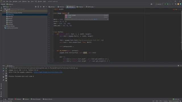Open the user account icon in top toolbar
This screenshot has height=102, width=182.
tap(152, 4)
